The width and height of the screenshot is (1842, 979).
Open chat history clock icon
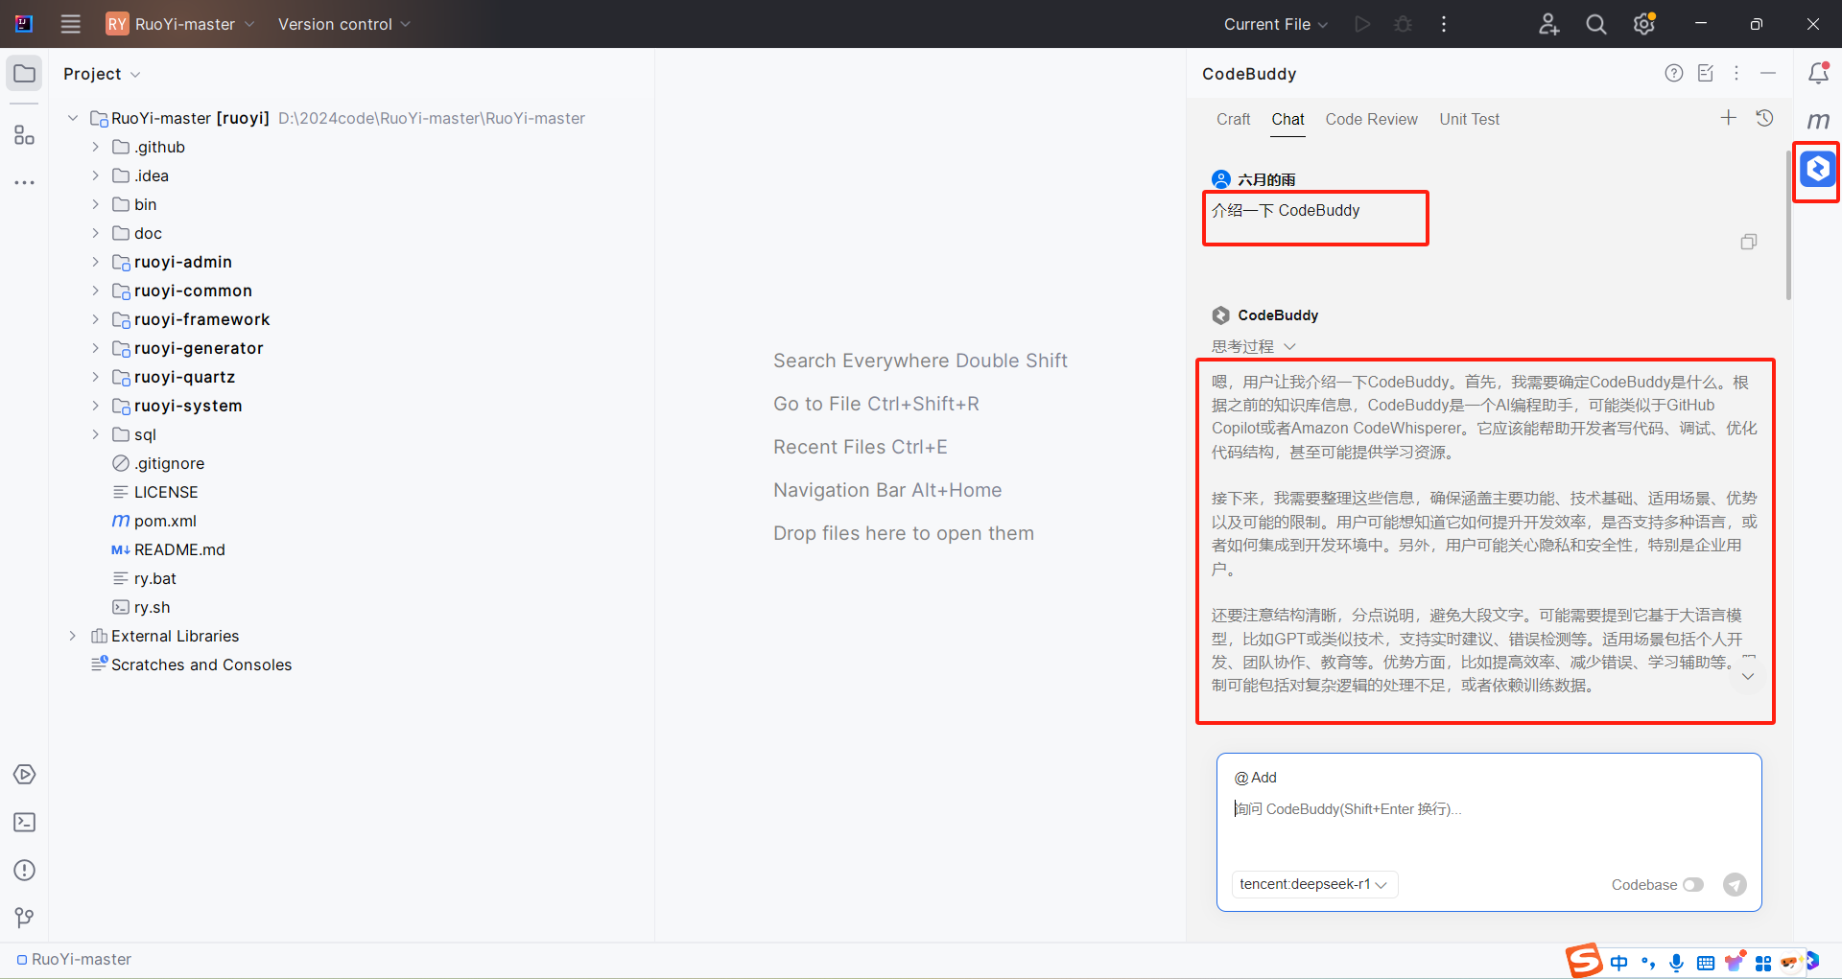[1764, 118]
